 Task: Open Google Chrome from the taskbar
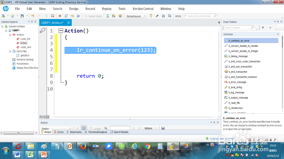tap(147, 146)
